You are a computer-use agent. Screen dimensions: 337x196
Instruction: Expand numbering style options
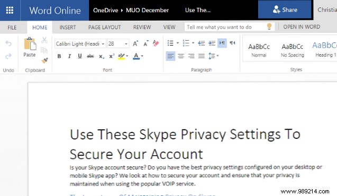click(x=193, y=43)
